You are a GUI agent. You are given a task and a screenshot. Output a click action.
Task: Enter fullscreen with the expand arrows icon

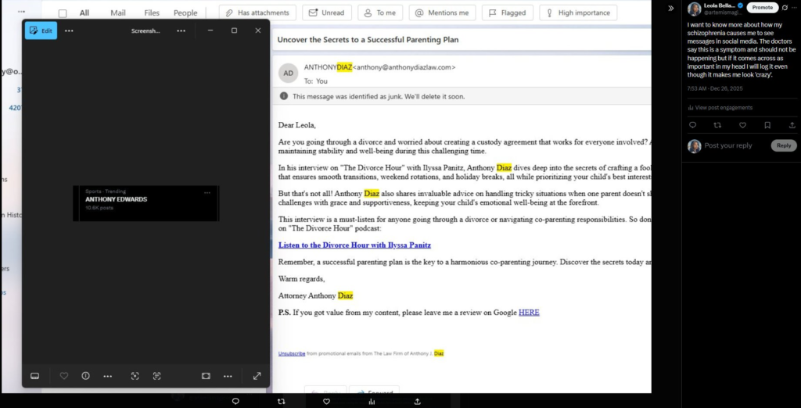point(257,376)
